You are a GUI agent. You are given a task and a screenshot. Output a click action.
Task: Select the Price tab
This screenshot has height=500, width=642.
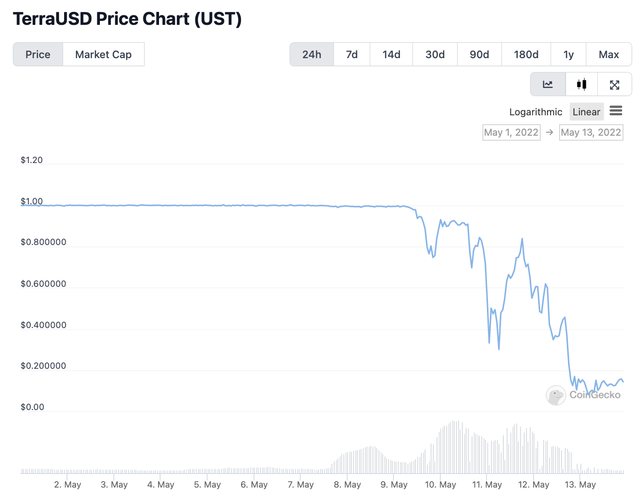tap(38, 54)
